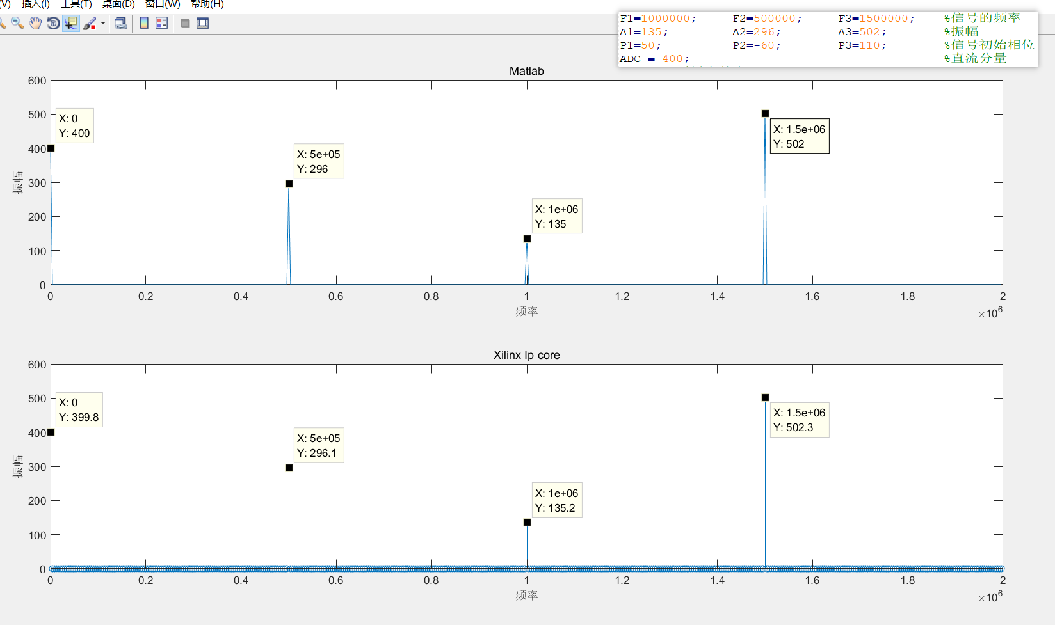Screen dimensions: 1055x625
Task: Select Xilinx data tip Y: 399.8
Action: point(79,409)
